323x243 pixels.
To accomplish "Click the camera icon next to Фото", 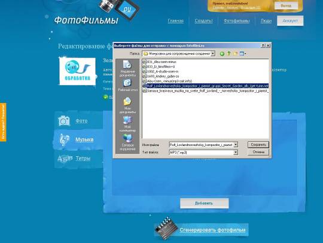I will click(64, 120).
